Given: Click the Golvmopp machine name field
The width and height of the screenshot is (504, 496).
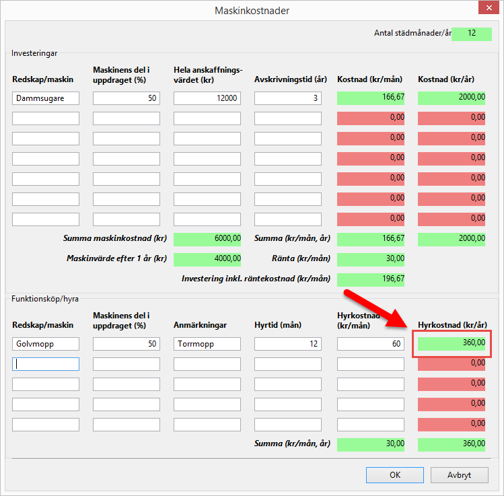Looking at the screenshot, I should pyautogui.click(x=46, y=344).
